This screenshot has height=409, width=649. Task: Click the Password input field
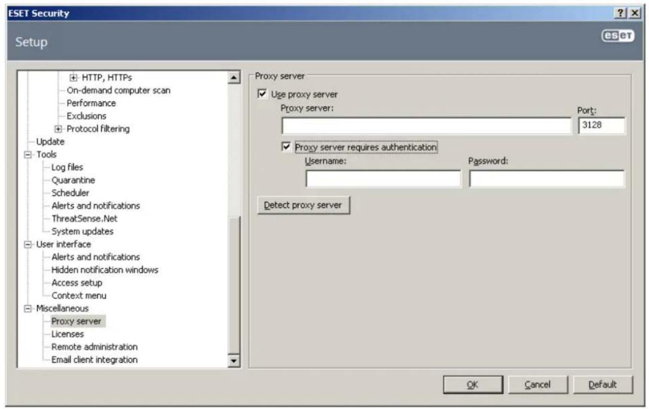point(547,179)
